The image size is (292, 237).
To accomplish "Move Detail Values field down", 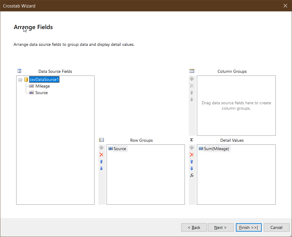I will [192, 168].
